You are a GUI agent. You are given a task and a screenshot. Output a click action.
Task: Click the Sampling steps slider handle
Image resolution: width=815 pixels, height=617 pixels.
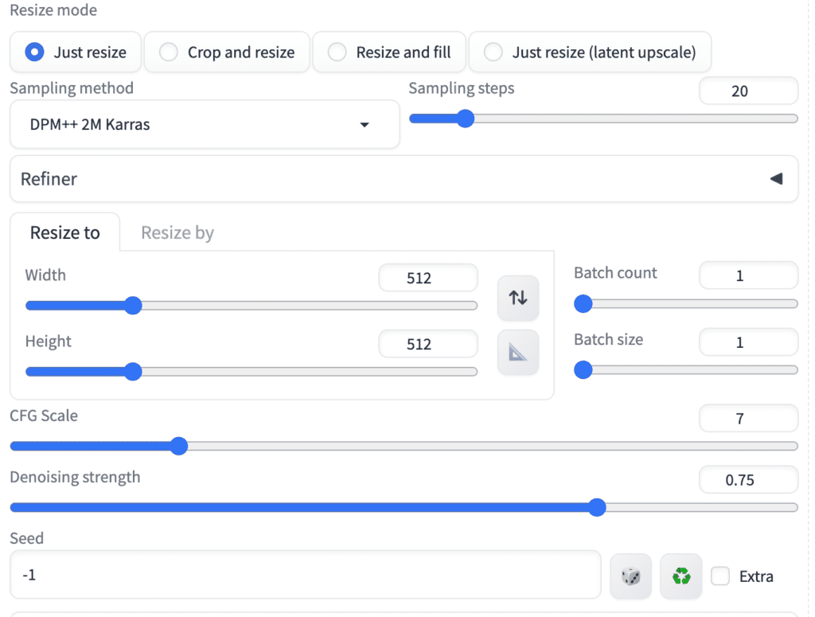465,119
